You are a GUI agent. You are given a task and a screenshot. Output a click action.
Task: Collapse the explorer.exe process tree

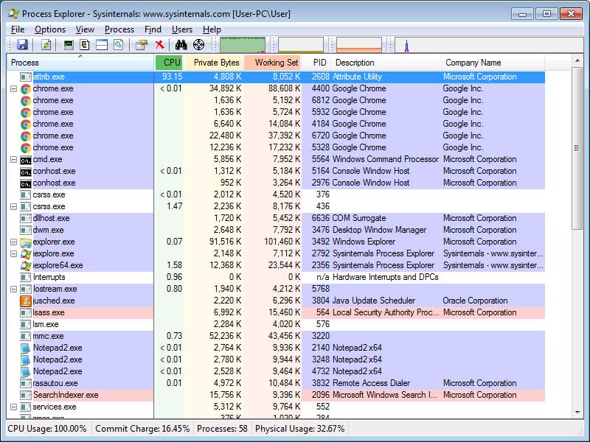point(13,242)
